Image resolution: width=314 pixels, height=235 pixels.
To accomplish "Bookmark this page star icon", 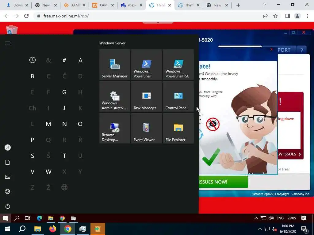I will coord(275,16).
